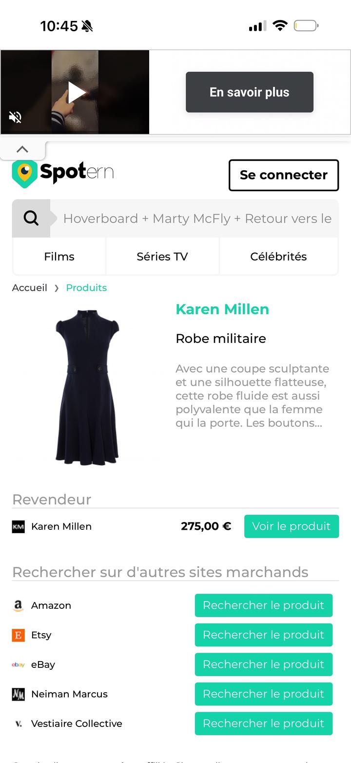Viewport: 351px width, 763px height.
Task: Play the video advertisement
Action: coord(76,92)
